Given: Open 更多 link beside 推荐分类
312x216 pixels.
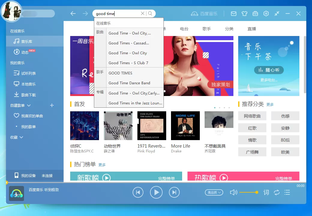Looking at the screenshot, I should [270, 105].
